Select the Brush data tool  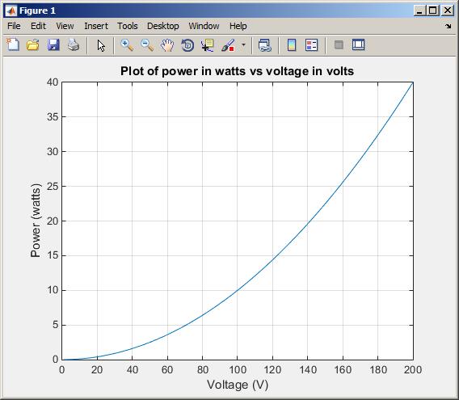tap(228, 45)
